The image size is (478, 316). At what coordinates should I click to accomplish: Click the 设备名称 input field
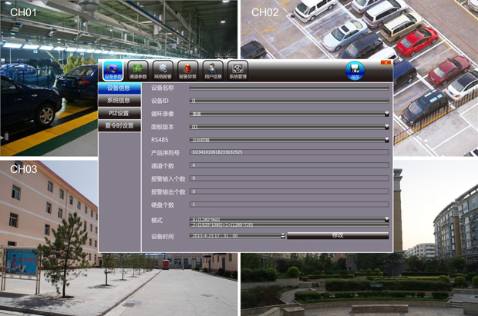[289, 88]
